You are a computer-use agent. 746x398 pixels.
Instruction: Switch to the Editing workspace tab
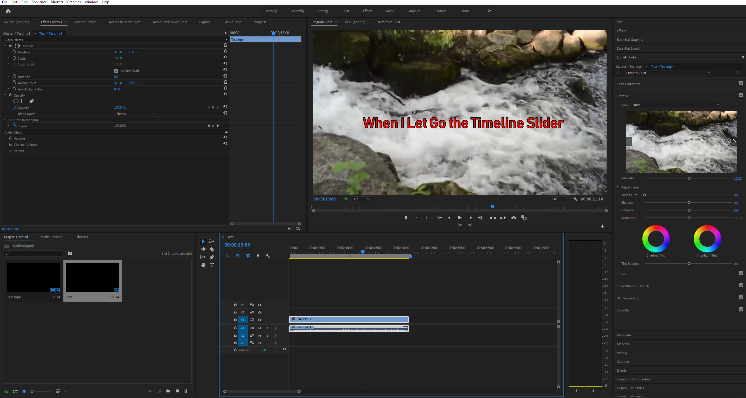pyautogui.click(x=322, y=11)
